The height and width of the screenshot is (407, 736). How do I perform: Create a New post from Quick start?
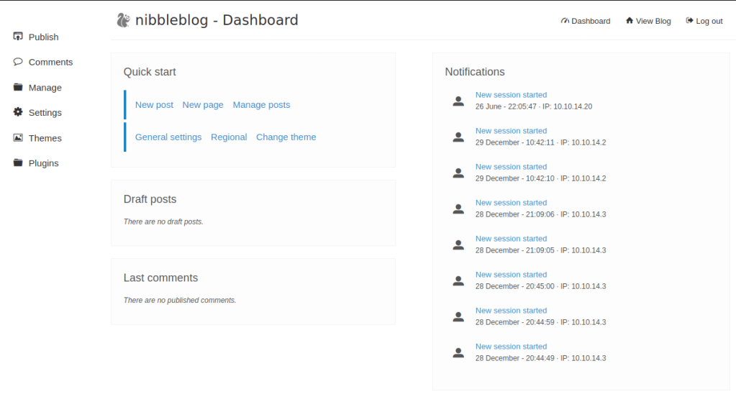[154, 105]
